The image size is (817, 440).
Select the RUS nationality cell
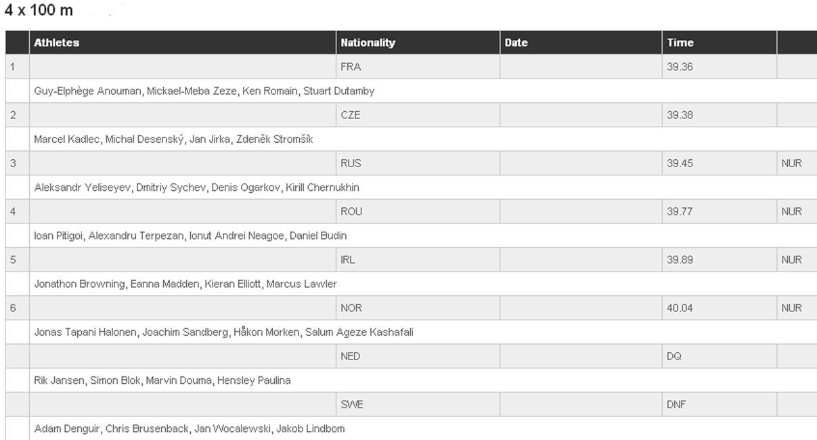point(418,163)
